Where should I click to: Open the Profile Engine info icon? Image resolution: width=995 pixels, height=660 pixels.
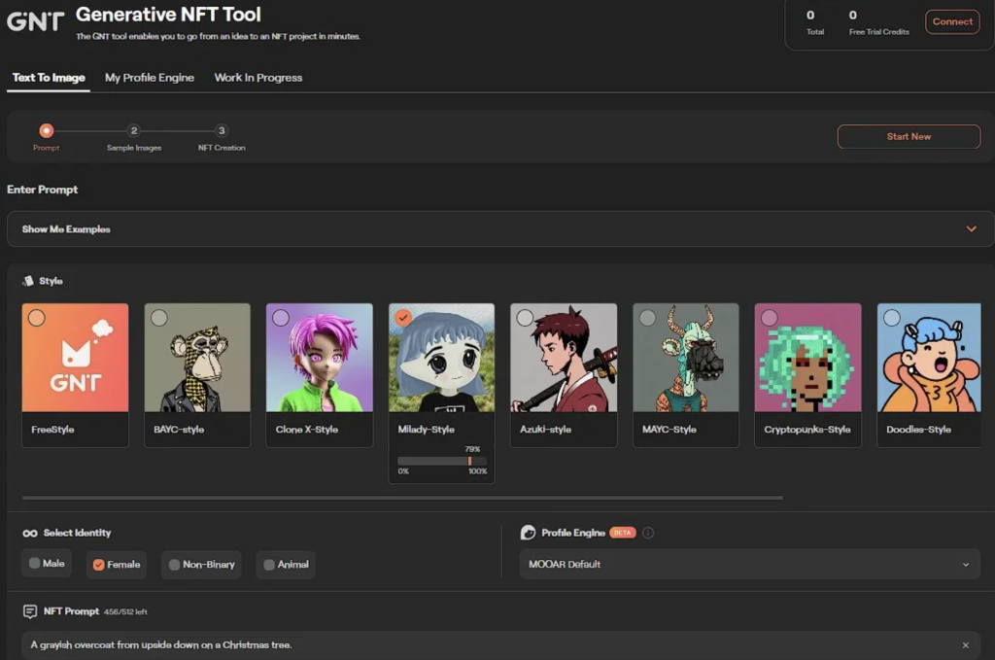pyautogui.click(x=648, y=533)
